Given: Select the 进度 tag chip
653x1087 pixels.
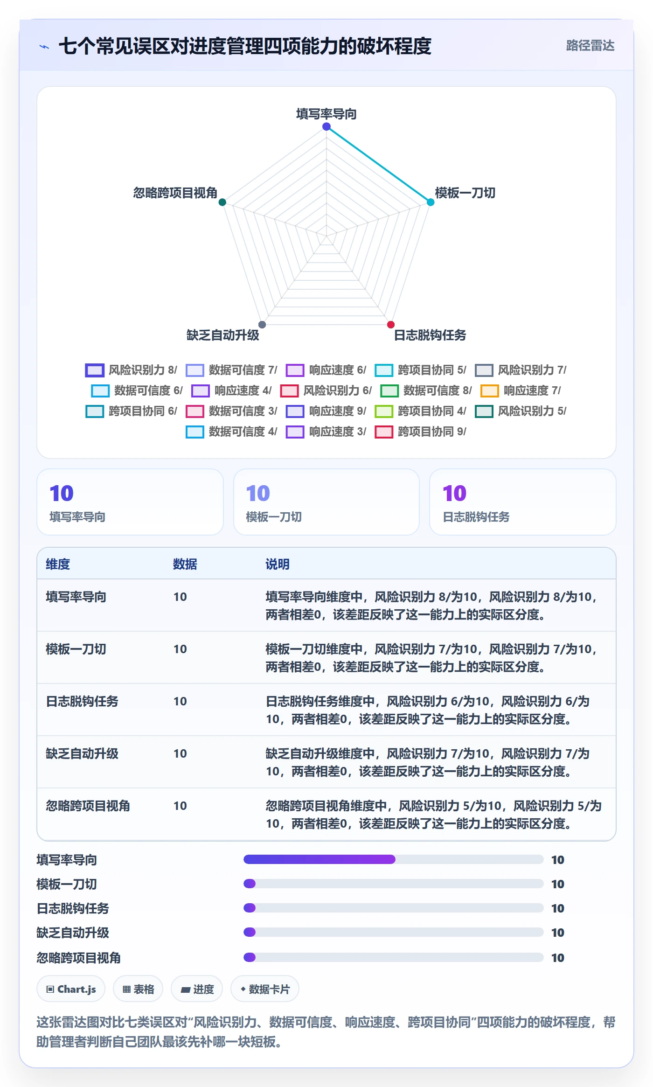Looking at the screenshot, I should click(x=197, y=989).
